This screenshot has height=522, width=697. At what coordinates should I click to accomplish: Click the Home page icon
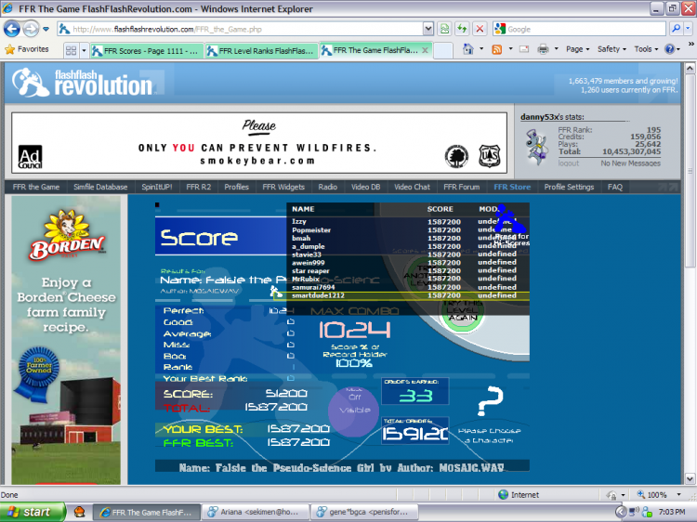tap(468, 49)
